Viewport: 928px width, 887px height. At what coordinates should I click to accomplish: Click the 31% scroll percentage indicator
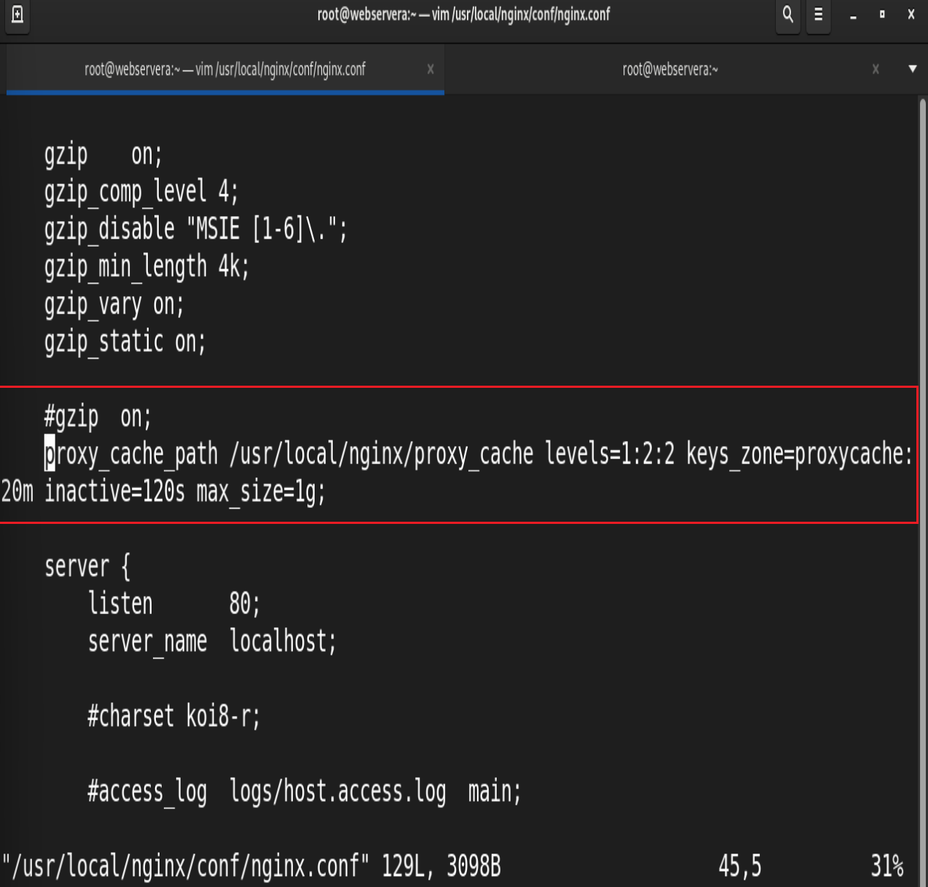click(887, 866)
